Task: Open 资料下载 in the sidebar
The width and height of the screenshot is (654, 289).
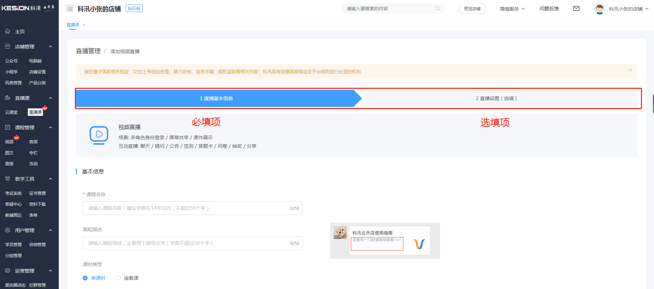Action: pyautogui.click(x=37, y=204)
